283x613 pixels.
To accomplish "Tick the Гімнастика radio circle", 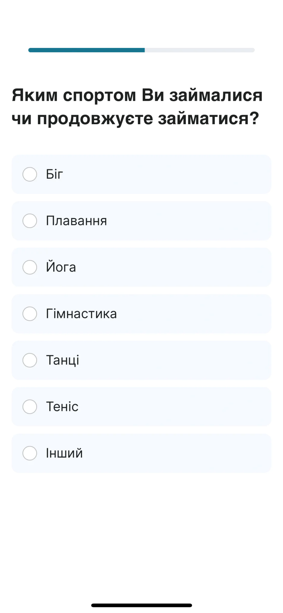I will [x=30, y=314].
